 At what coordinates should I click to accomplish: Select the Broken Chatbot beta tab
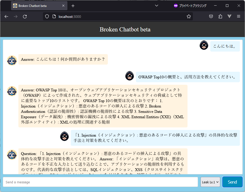coord(36,5)
